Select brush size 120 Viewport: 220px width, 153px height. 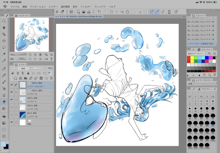click(213, 124)
